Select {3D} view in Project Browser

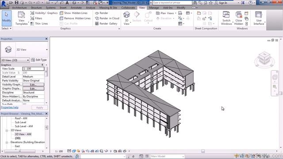18,138
